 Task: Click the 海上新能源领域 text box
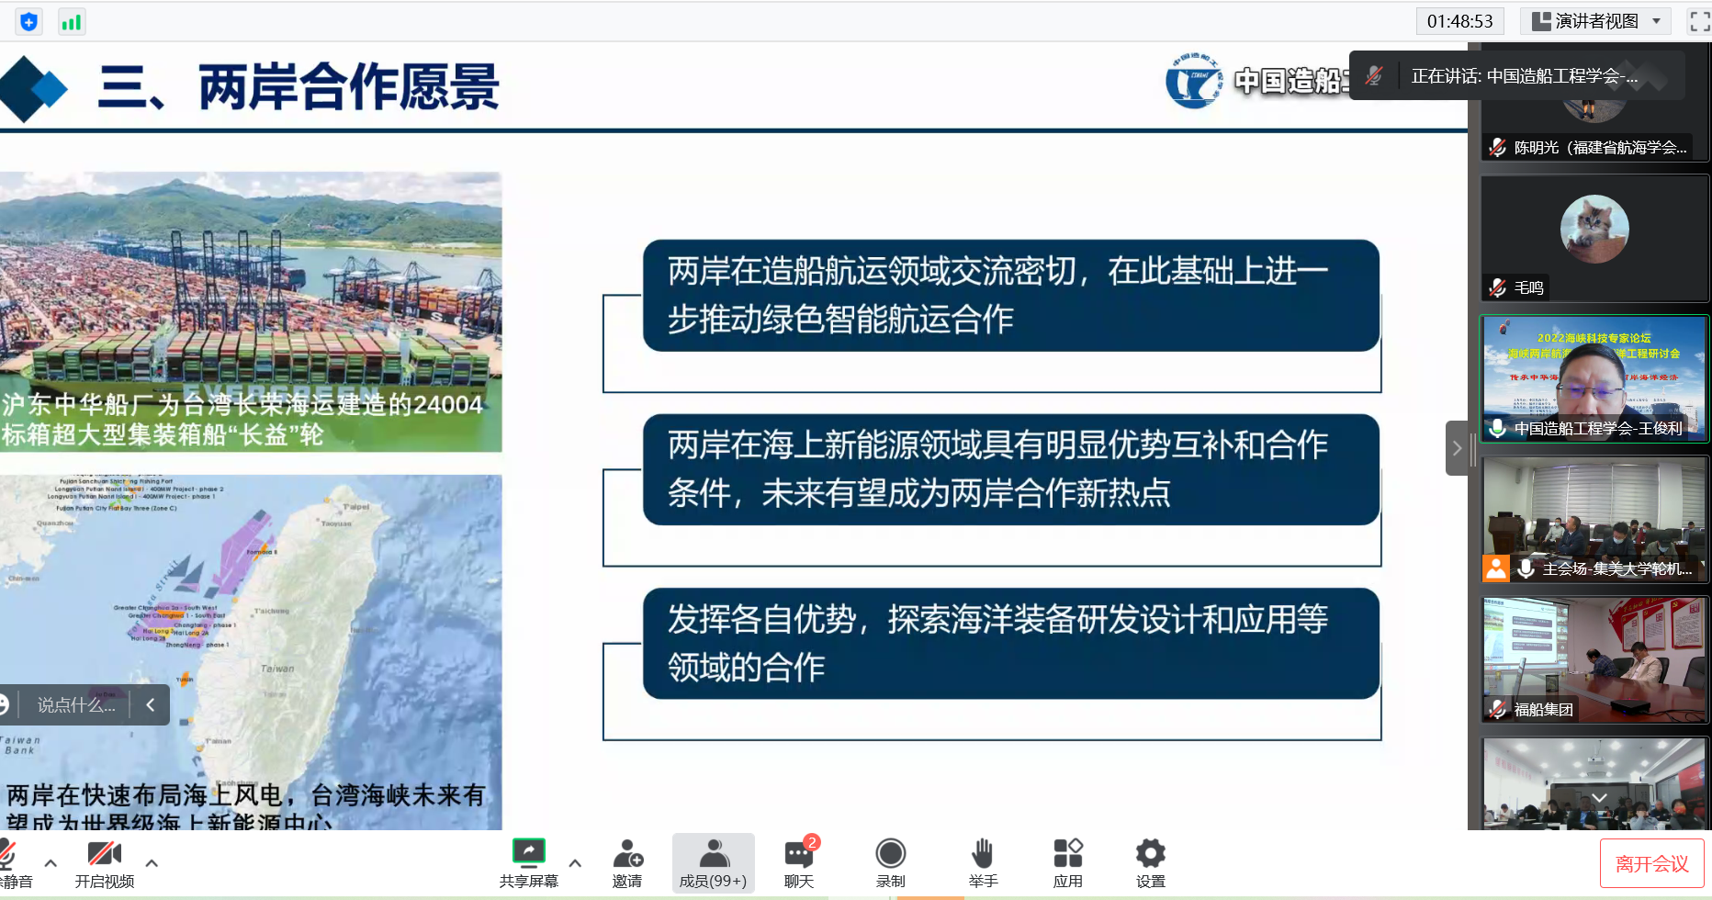click(x=1011, y=469)
